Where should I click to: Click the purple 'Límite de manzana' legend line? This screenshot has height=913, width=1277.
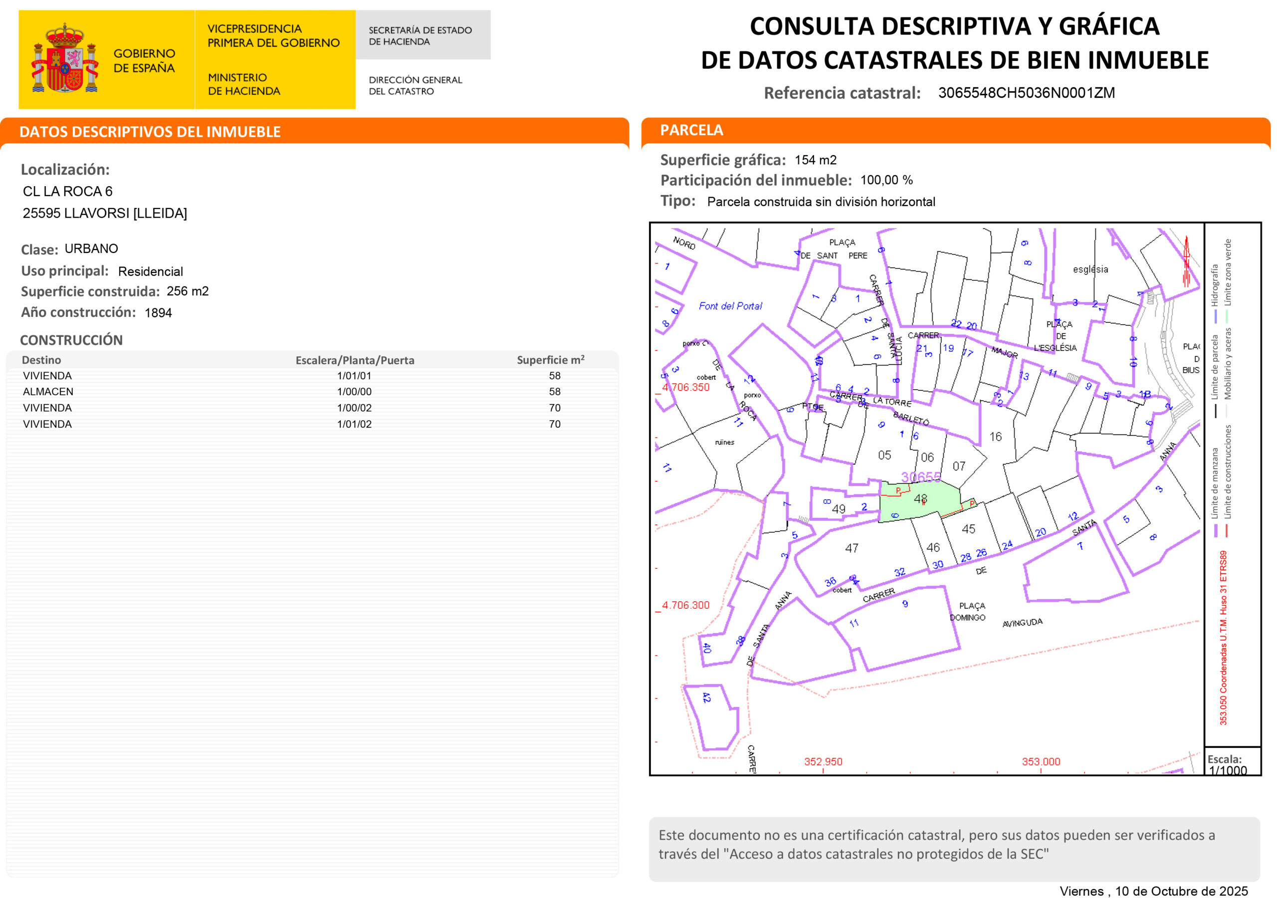point(1216,530)
